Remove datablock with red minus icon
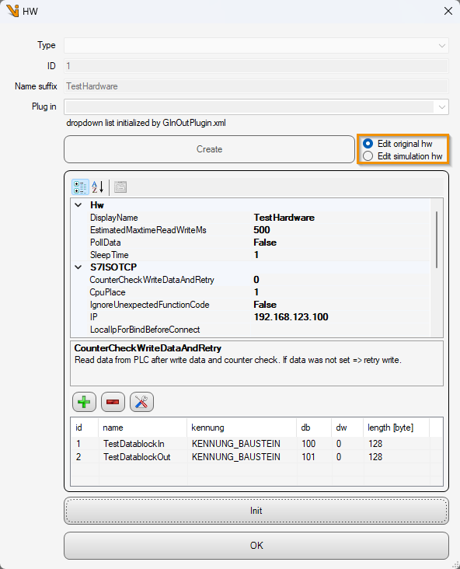This screenshot has height=569, width=460. (113, 402)
